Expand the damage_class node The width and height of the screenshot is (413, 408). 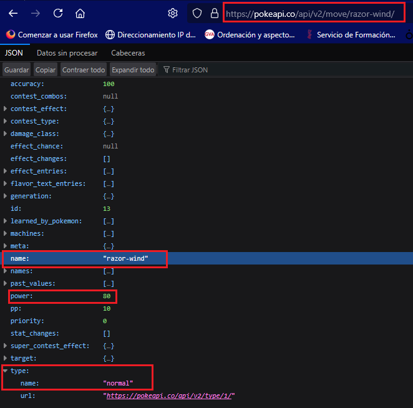[x=5, y=134]
